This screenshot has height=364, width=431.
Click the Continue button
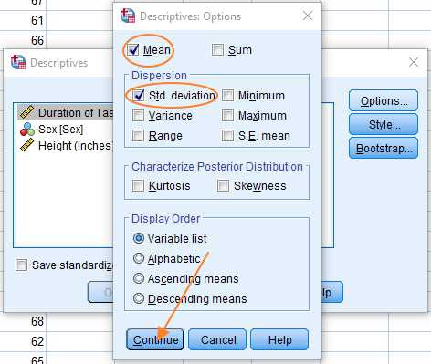[155, 339]
